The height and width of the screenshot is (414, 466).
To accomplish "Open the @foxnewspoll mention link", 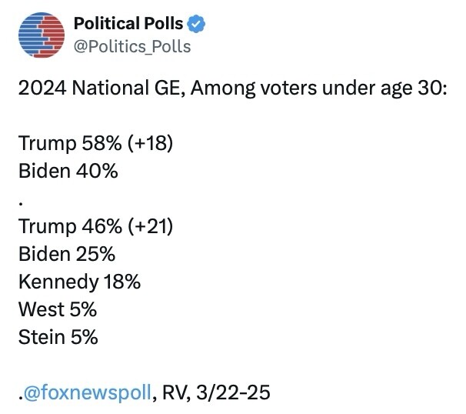I will [88, 392].
